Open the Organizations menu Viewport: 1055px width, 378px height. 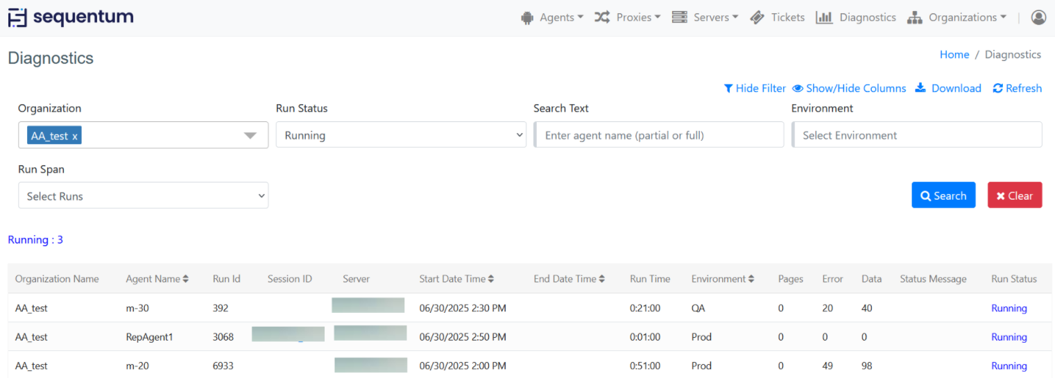click(957, 17)
